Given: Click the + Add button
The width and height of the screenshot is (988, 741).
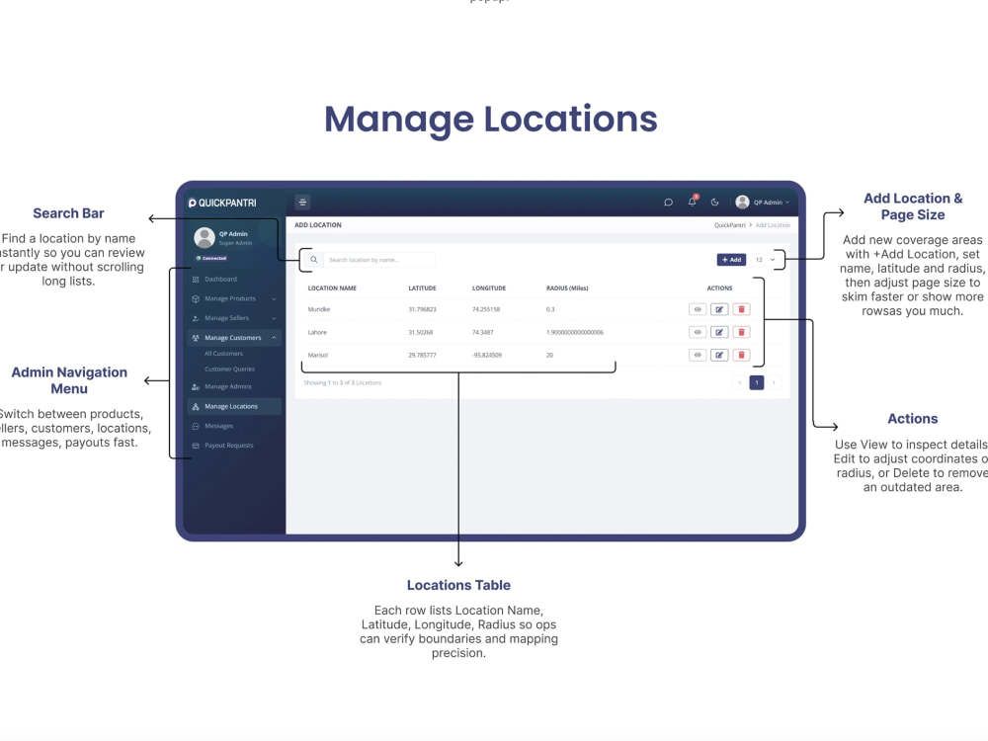Looking at the screenshot, I should click(x=731, y=260).
